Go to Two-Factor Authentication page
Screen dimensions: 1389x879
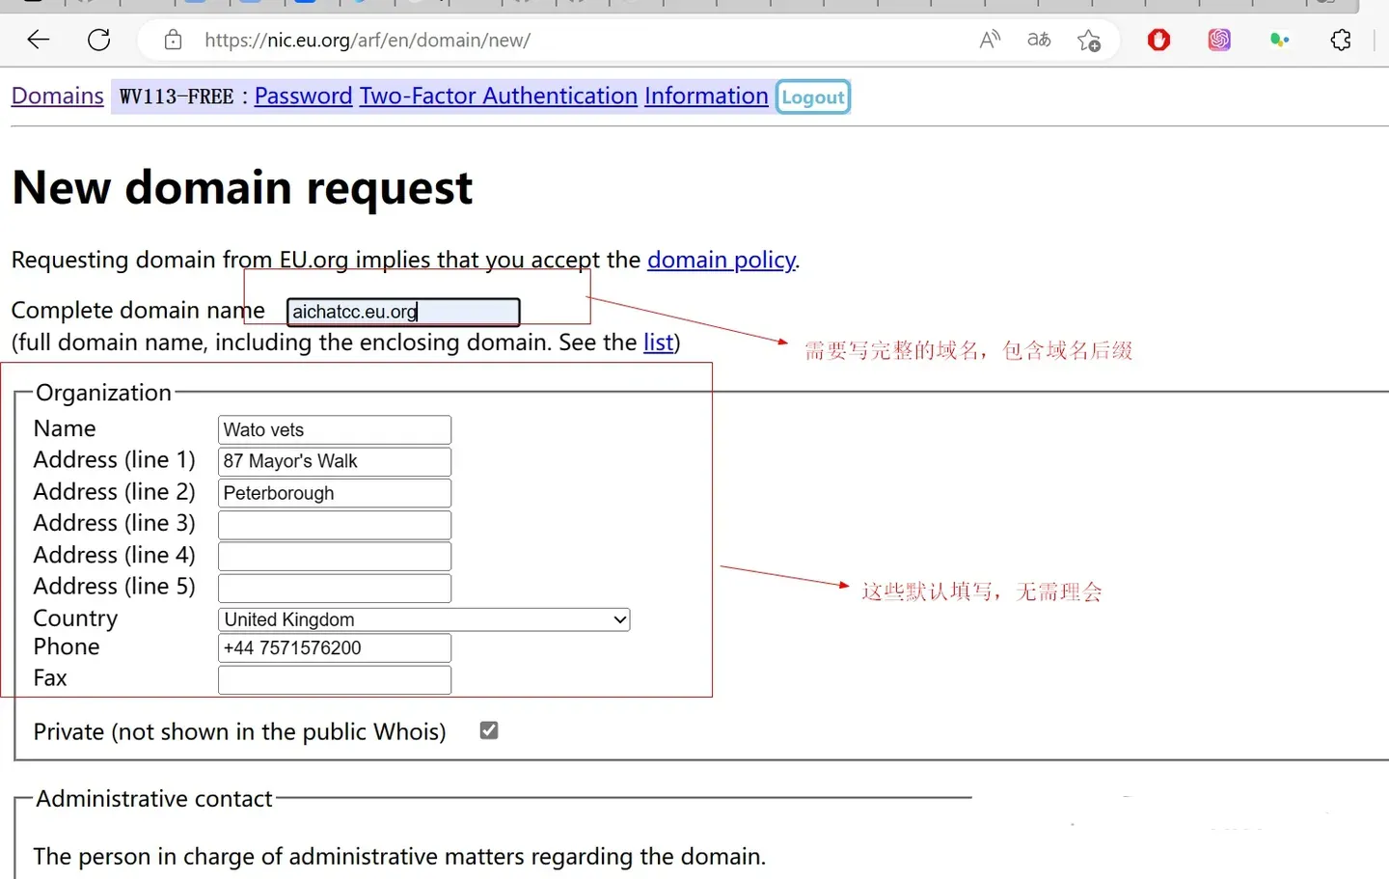[498, 96]
